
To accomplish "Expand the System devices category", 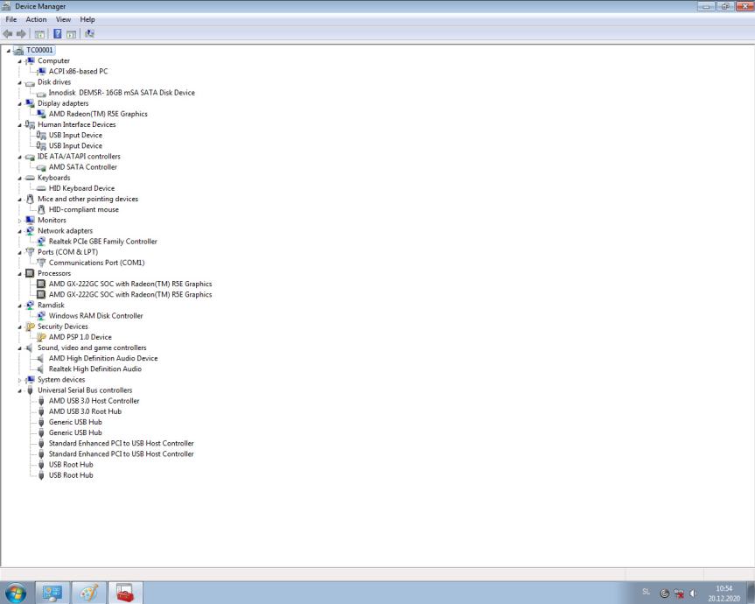I will 20,380.
